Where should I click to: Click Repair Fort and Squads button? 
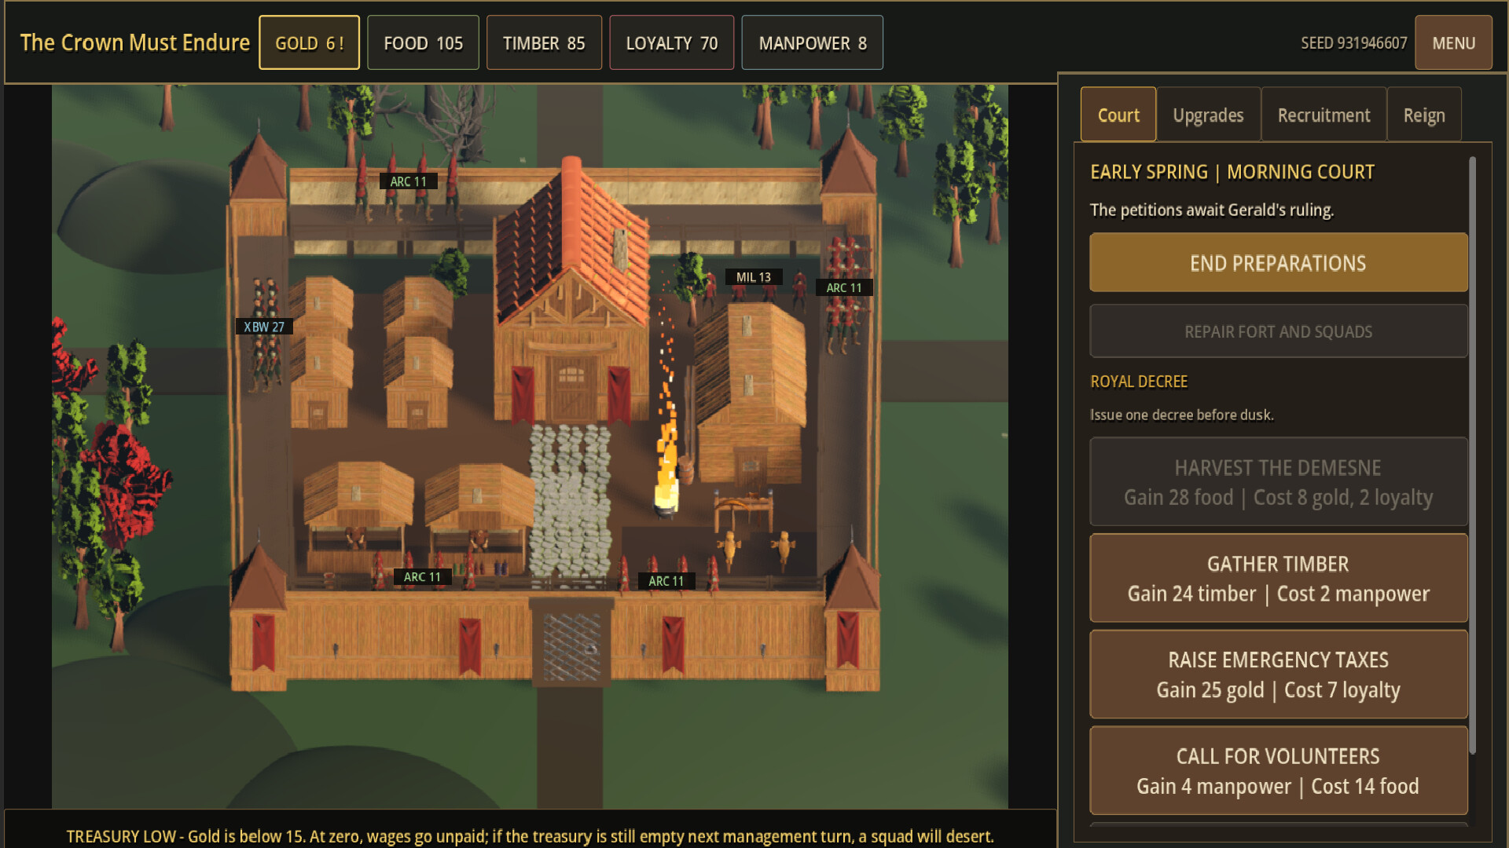click(x=1278, y=331)
